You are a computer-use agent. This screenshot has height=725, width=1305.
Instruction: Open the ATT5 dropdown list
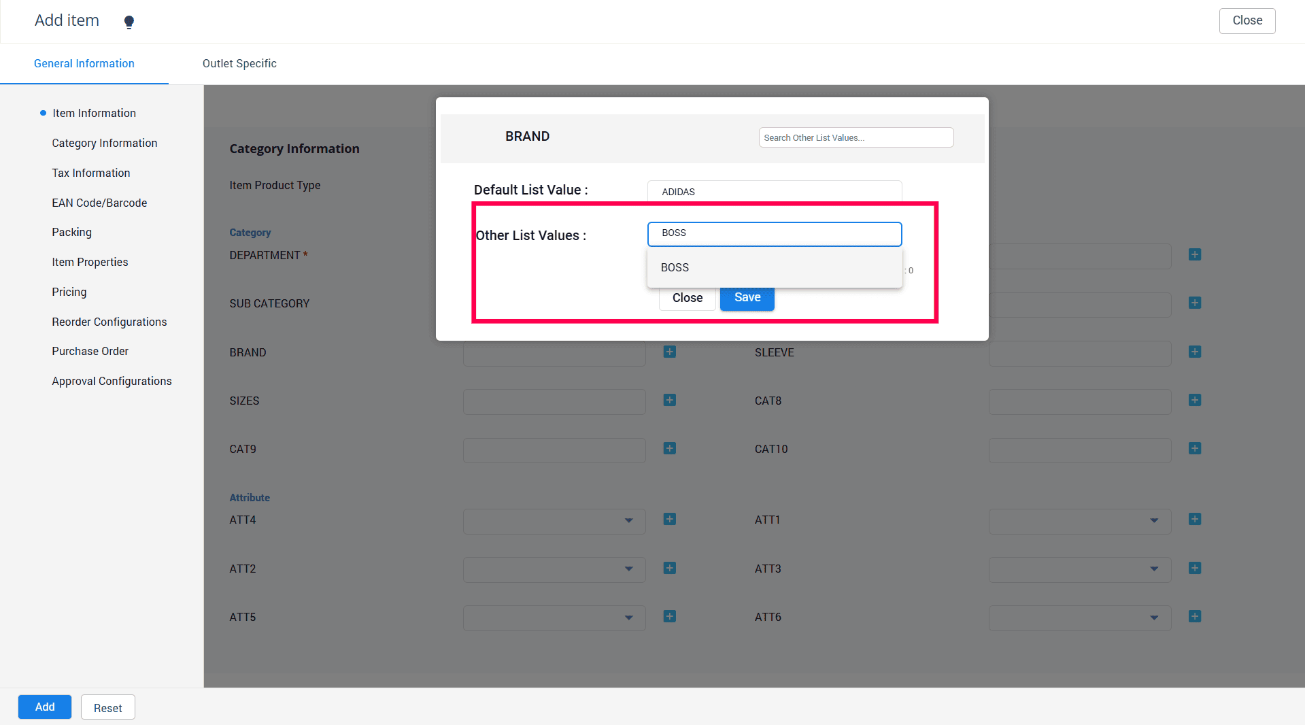554,618
